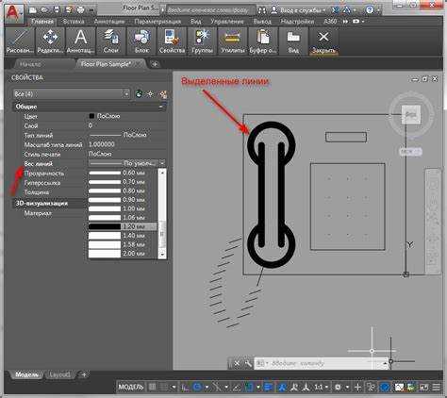Toggle object snap tracking in status bar
This screenshot has height=398, width=447.
[x=237, y=387]
